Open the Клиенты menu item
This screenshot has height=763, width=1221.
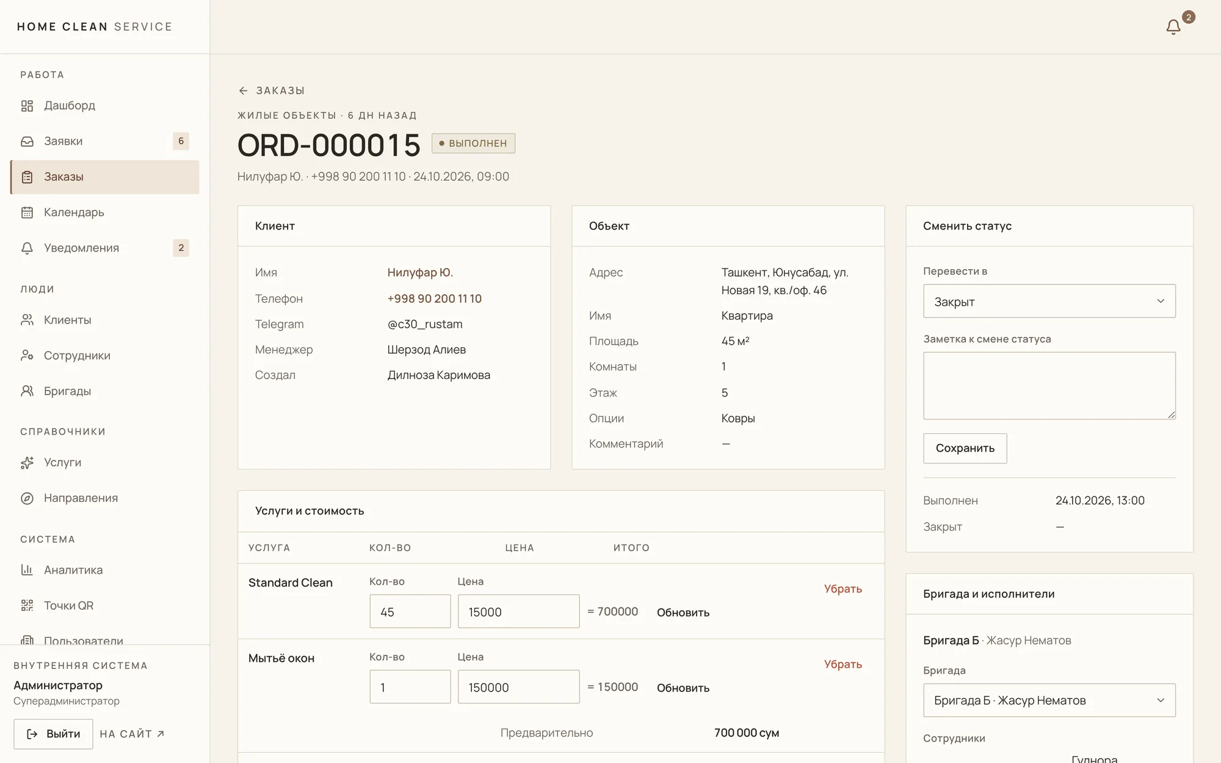[104, 320]
